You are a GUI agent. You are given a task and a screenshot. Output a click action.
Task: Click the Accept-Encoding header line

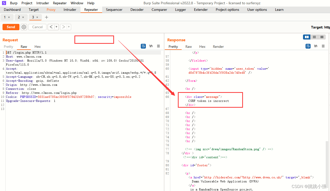(33, 81)
